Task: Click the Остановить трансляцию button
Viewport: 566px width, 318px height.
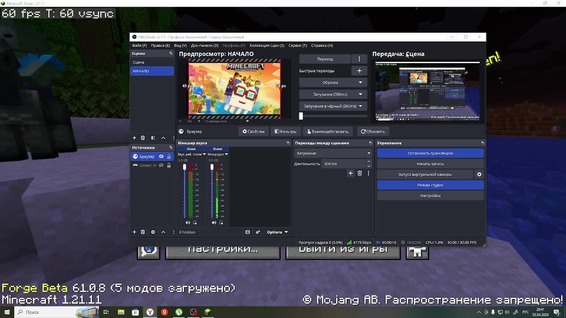Action: click(x=430, y=153)
